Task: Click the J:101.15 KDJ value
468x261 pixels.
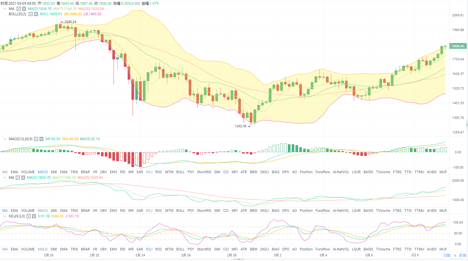Action: pos(72,216)
